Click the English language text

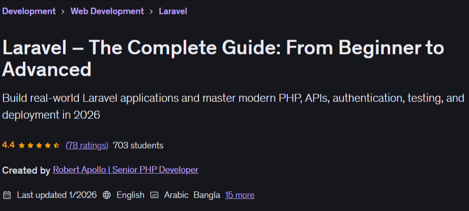(x=131, y=195)
